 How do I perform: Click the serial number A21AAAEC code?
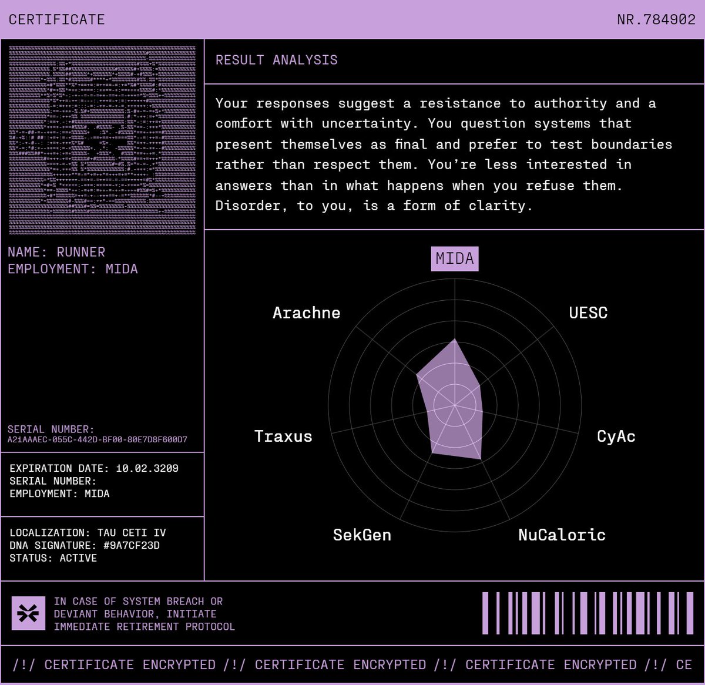point(98,439)
